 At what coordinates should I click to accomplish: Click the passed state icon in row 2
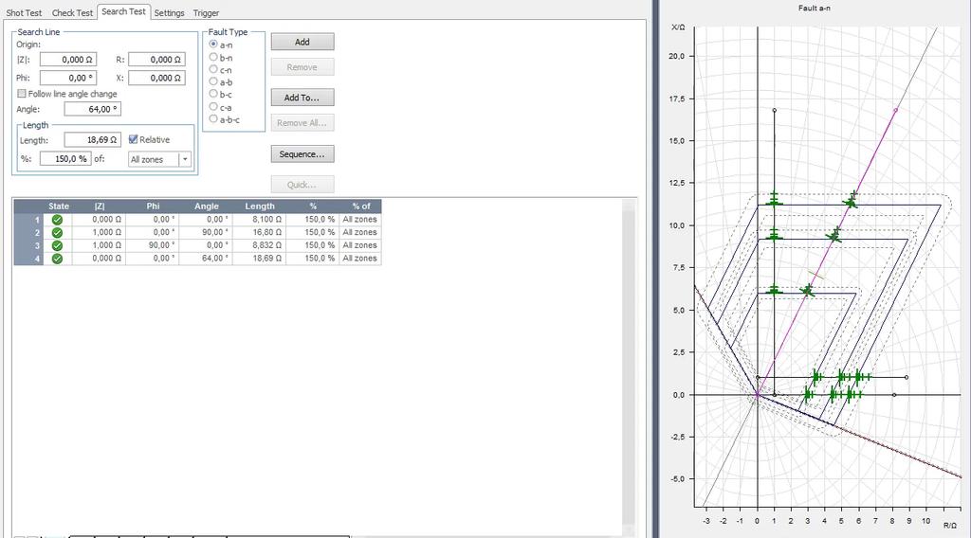[x=57, y=232]
